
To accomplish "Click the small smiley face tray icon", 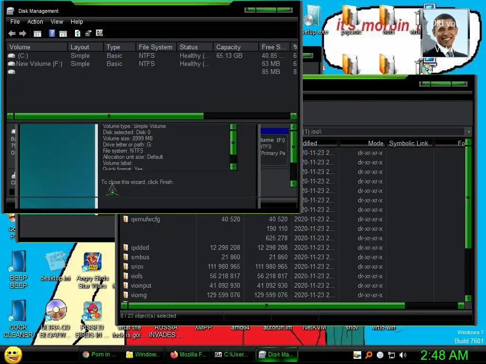I will tap(380, 355).
